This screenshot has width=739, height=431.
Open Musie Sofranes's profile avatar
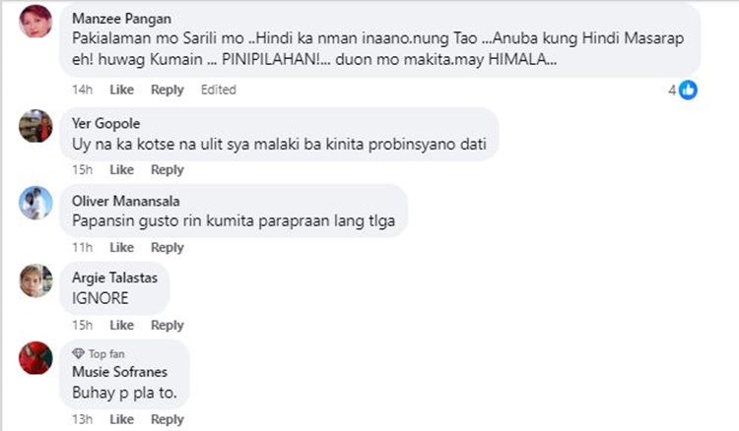click(35, 358)
